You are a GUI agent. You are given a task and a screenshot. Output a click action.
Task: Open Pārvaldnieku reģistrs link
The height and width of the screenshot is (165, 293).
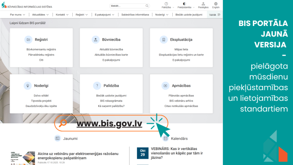click(x=41, y=55)
